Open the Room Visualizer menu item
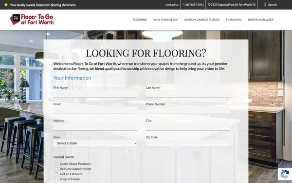 pos(260,20)
